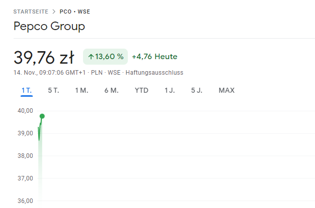Viewport: 315px width, 208px height.
Task: Switch chart to 6 M. range
Action: click(x=111, y=91)
